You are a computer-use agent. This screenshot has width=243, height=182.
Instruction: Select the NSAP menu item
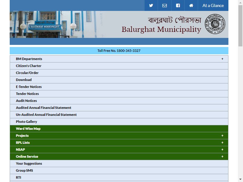pos(119,150)
